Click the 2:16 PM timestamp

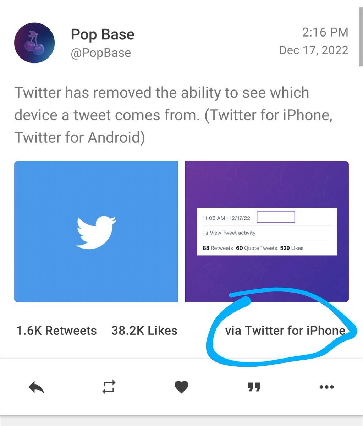[x=325, y=33]
